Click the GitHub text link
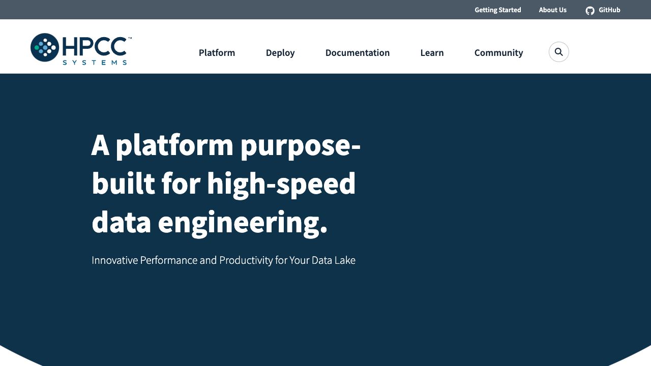 click(x=609, y=10)
